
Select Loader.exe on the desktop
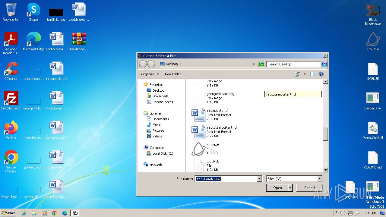[373, 101]
